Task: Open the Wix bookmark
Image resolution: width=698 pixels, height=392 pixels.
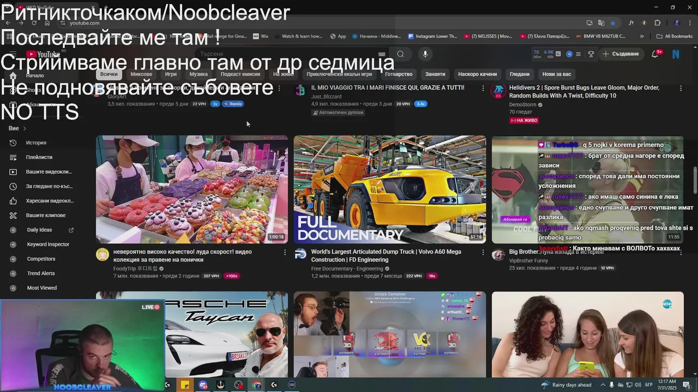Action: click(x=260, y=36)
